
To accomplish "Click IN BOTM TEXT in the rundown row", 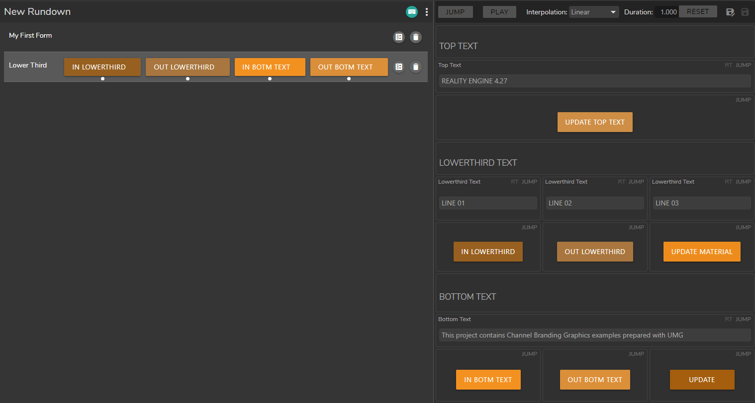I will [270, 67].
